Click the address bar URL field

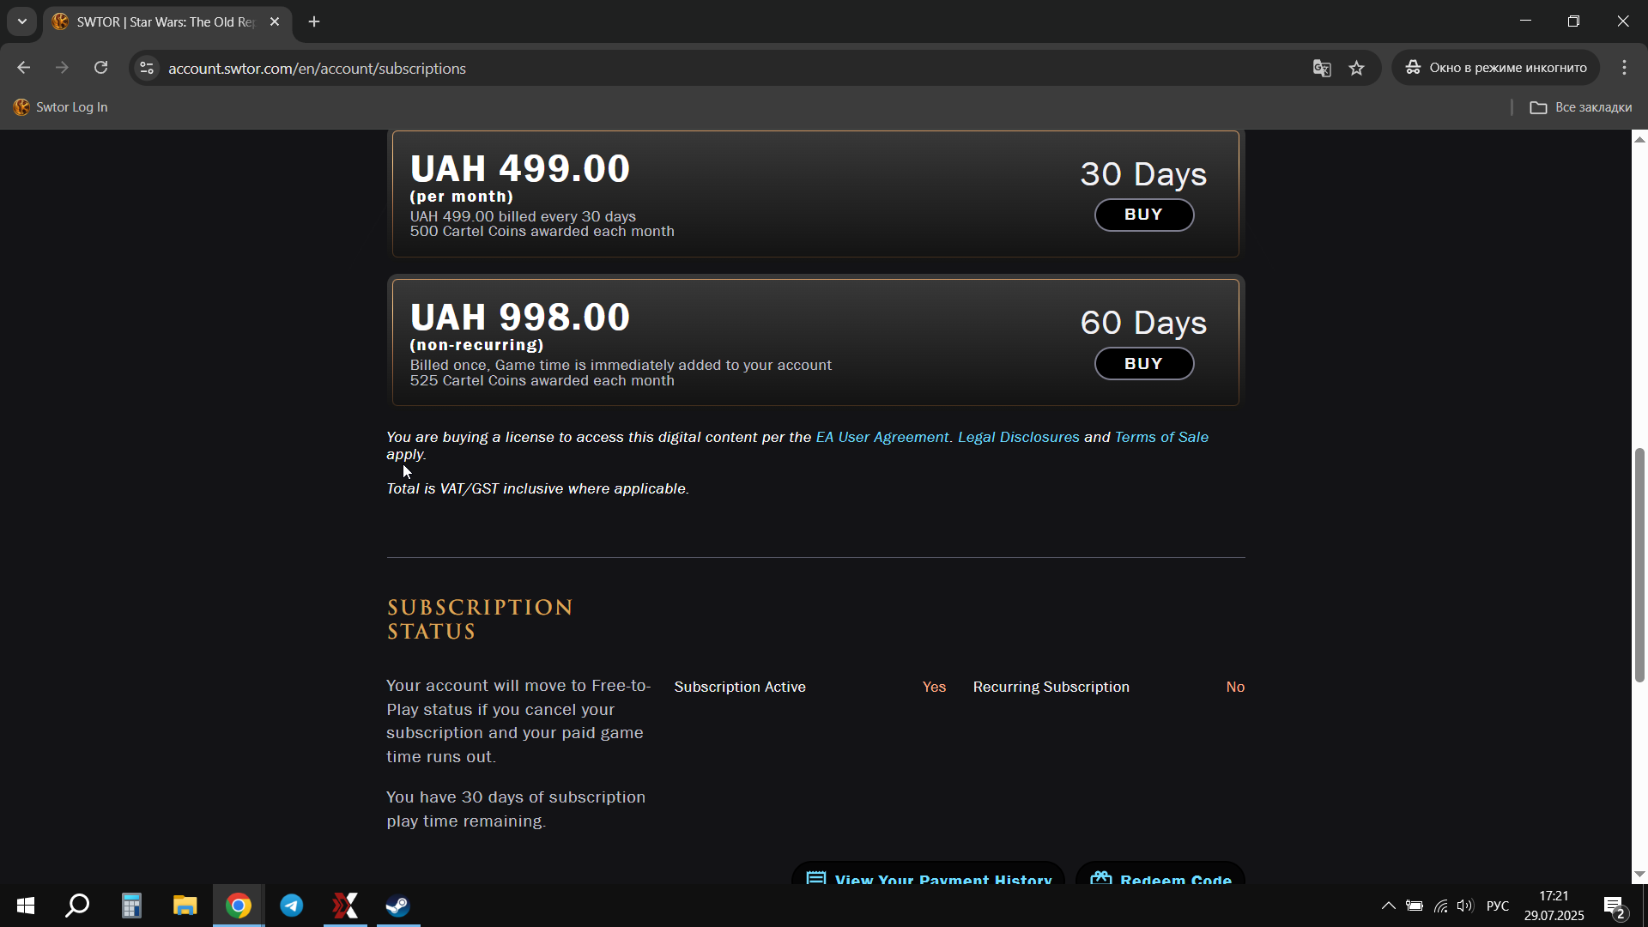(730, 68)
